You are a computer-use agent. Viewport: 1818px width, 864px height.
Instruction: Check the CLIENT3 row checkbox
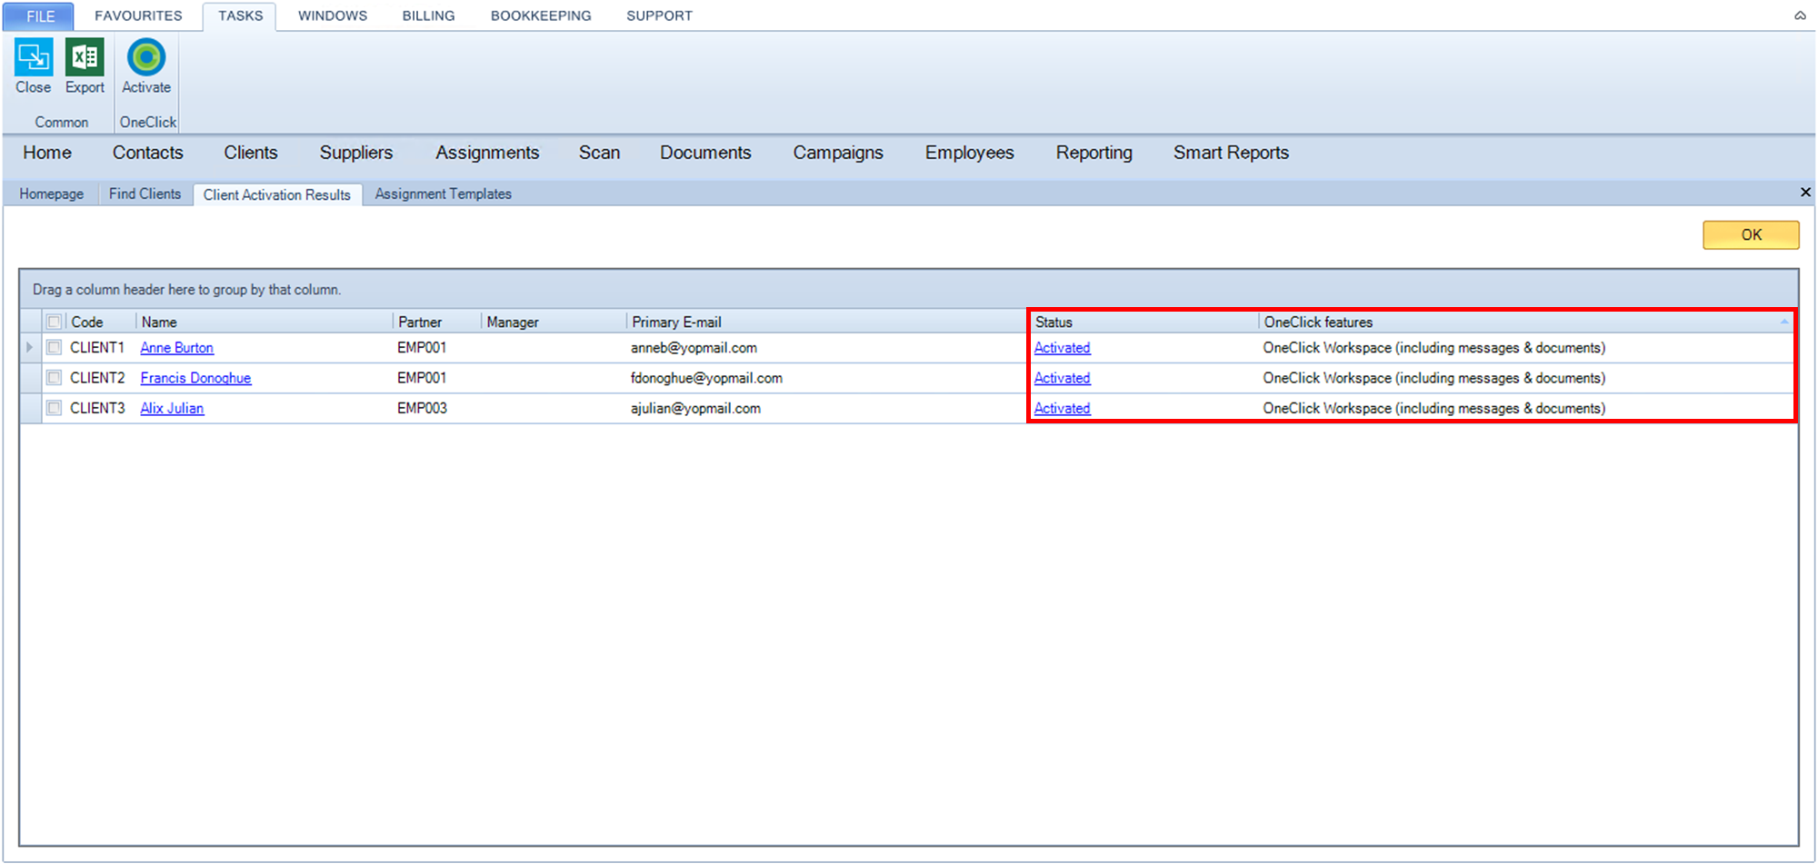pyautogui.click(x=55, y=408)
